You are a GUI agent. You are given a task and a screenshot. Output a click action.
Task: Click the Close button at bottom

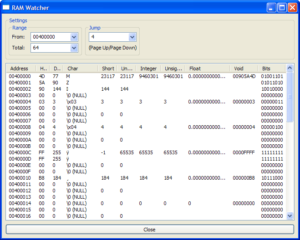click(x=150, y=230)
